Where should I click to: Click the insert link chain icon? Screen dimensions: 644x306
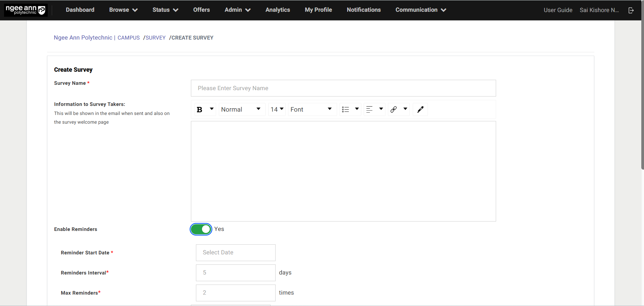click(394, 110)
